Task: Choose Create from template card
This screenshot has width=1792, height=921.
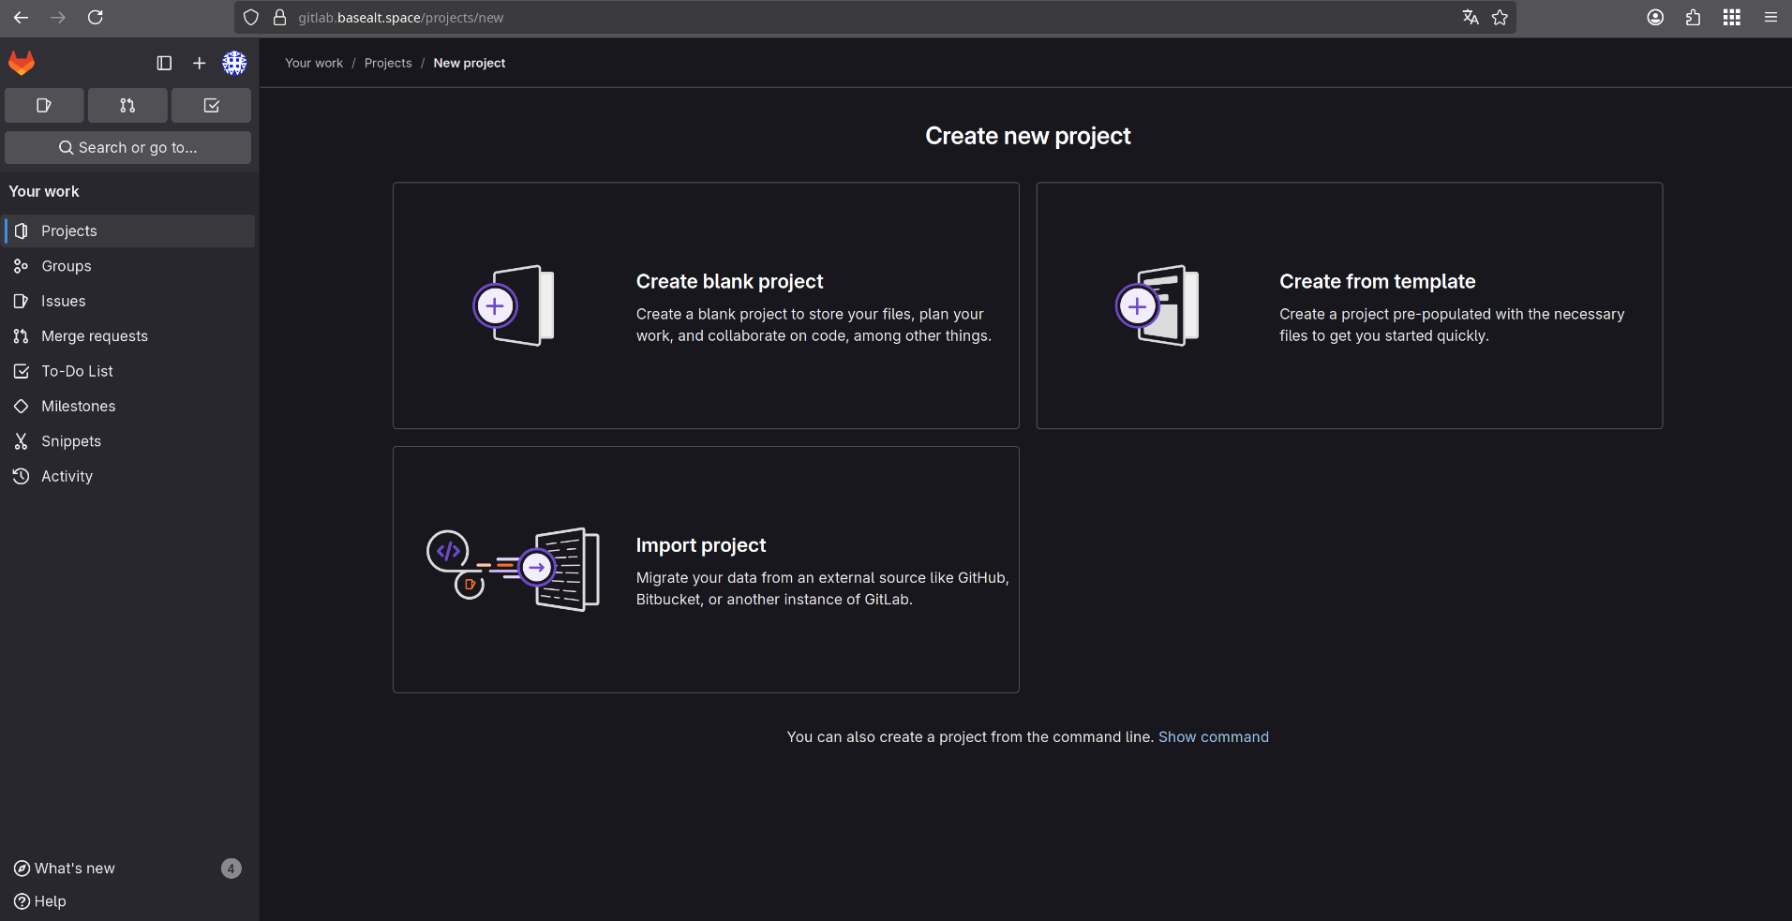Action: coord(1350,305)
